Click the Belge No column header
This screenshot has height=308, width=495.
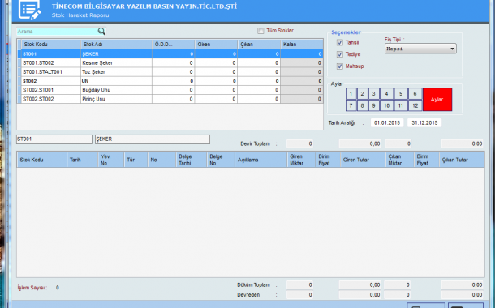point(221,160)
